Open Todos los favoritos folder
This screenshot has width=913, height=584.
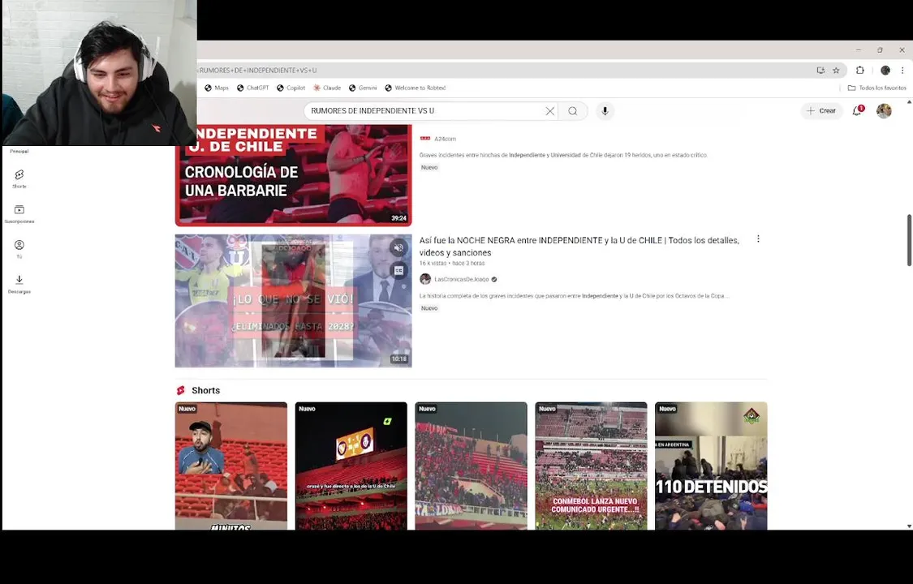[877, 88]
